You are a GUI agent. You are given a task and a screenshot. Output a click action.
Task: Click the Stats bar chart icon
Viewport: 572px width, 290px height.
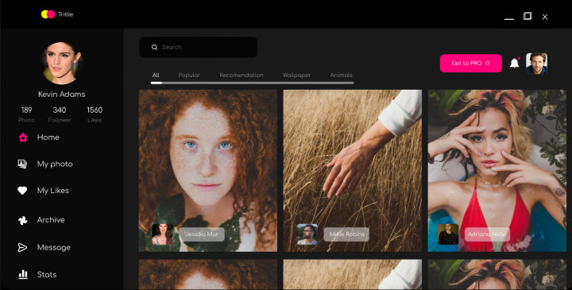tap(23, 274)
